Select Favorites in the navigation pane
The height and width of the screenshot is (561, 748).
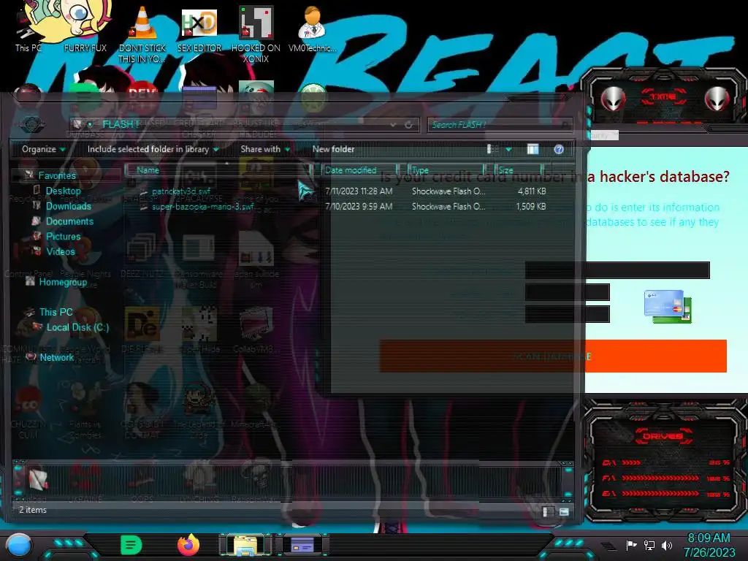click(x=57, y=175)
